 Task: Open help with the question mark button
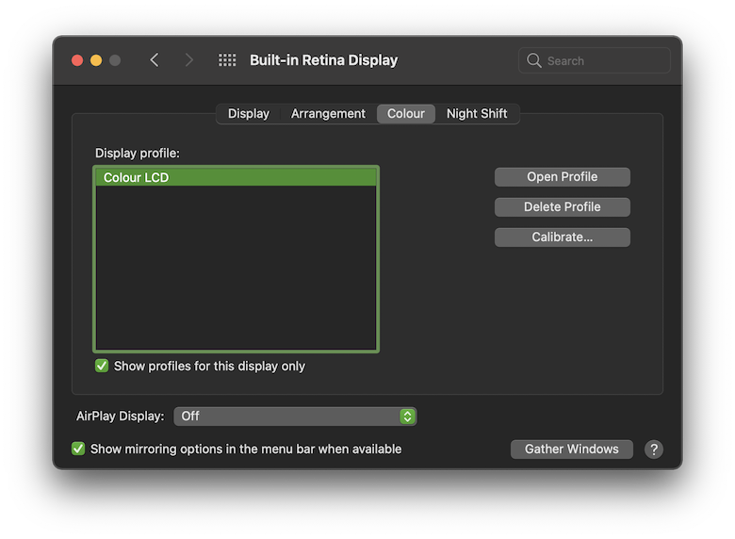coord(653,449)
